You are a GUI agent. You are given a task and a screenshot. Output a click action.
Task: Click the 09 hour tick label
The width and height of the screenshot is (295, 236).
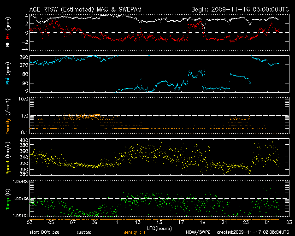tap(94, 222)
